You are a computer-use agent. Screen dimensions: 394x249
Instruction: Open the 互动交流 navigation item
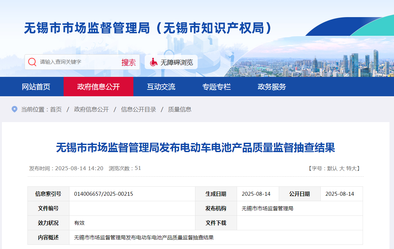pos(161,87)
